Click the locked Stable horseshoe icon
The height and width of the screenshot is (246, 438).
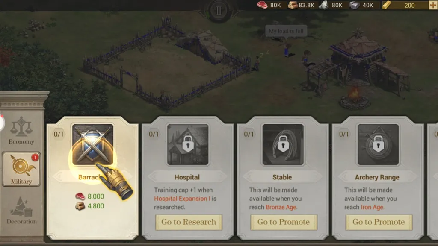(x=283, y=144)
